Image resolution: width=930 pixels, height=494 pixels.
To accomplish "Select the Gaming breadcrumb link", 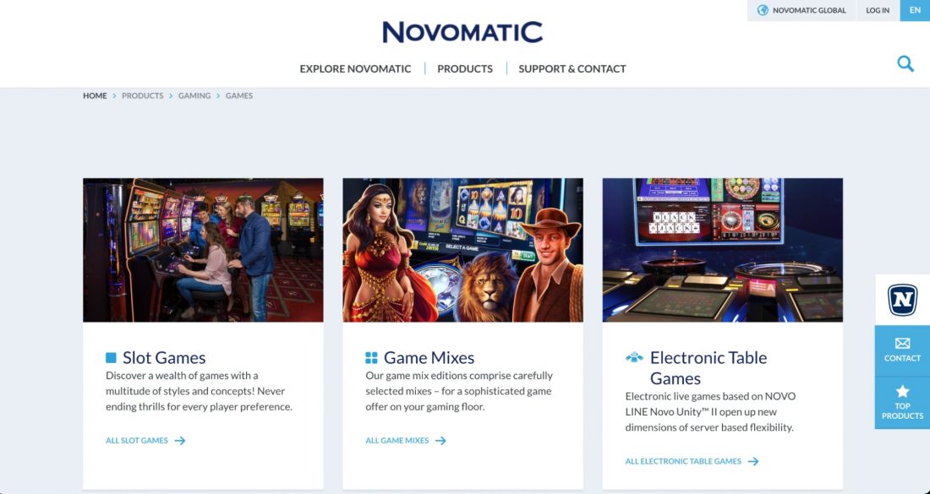I will tap(194, 95).
